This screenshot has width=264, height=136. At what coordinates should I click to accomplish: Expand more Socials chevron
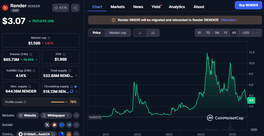76,125
